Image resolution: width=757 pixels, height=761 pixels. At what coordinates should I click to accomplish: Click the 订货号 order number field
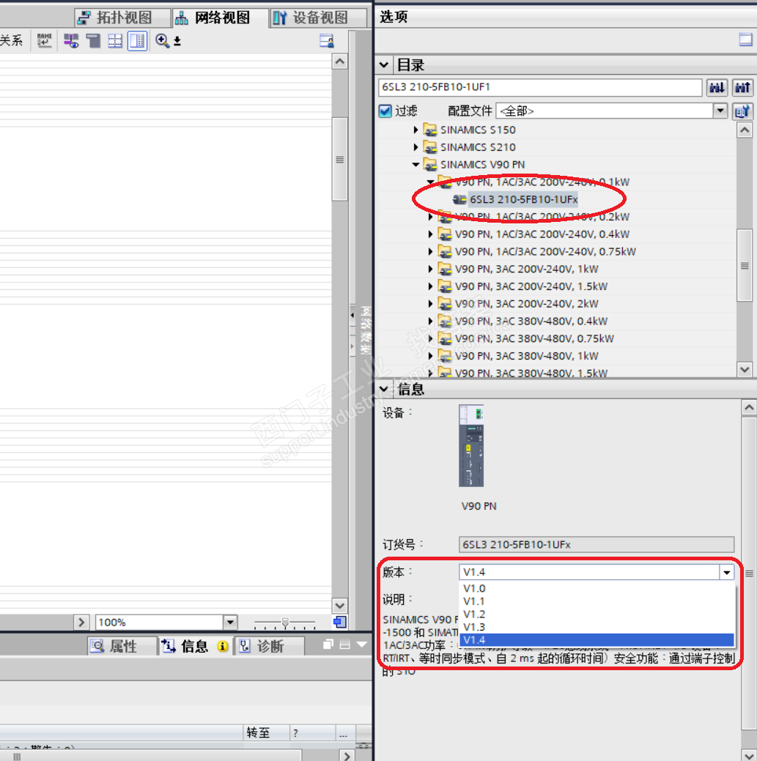597,544
